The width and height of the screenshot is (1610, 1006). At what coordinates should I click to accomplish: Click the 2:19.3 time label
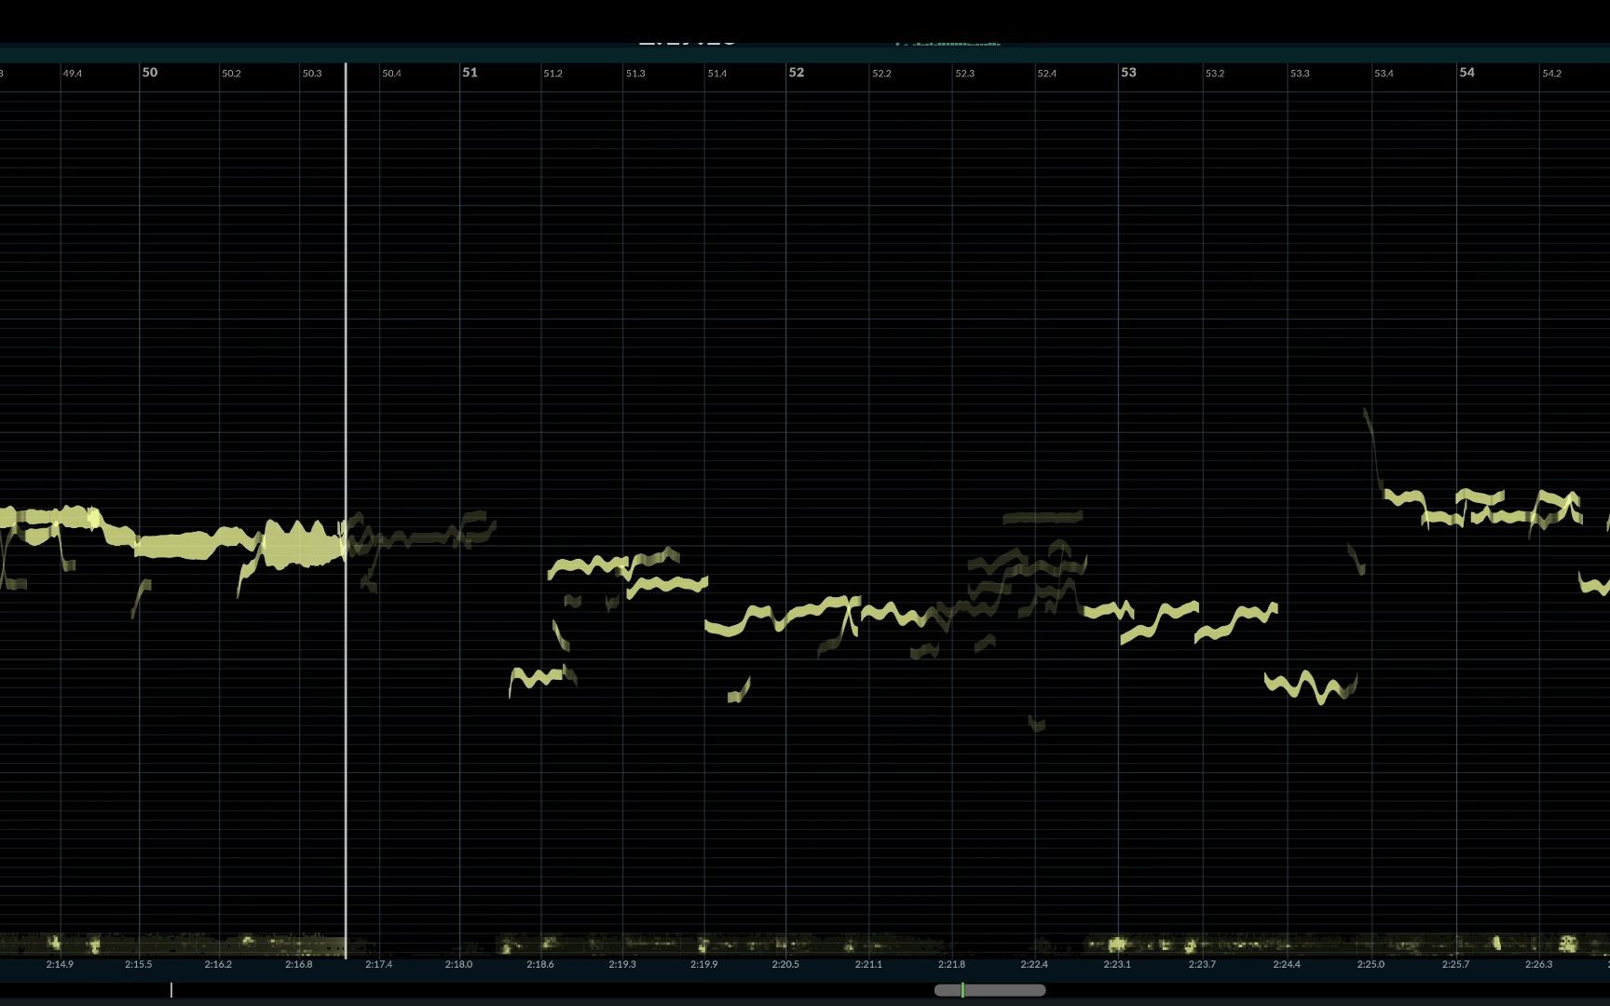click(622, 965)
